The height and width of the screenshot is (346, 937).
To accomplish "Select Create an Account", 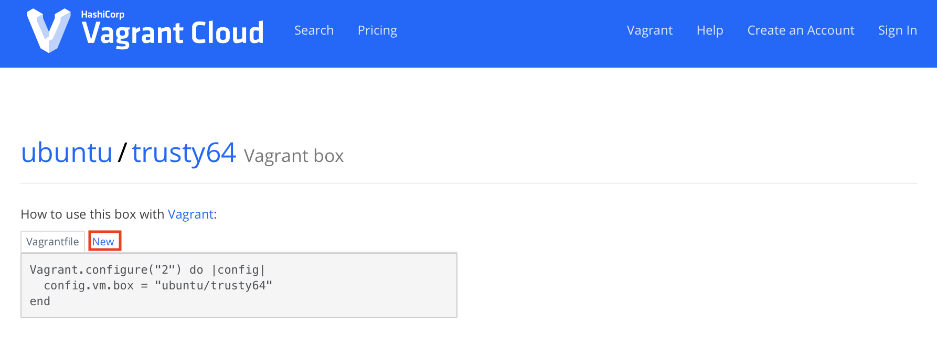I will [801, 30].
